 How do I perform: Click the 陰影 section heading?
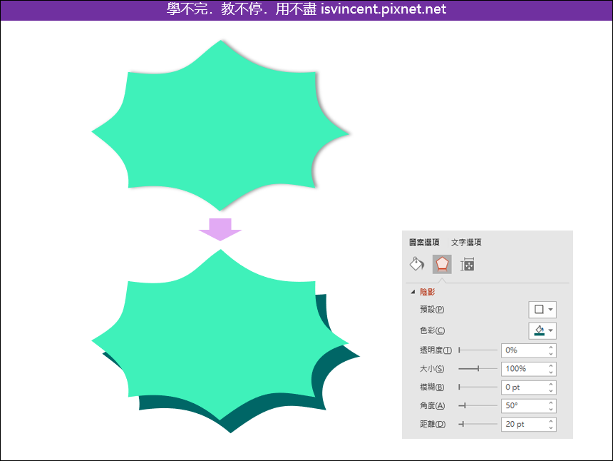pos(427,292)
